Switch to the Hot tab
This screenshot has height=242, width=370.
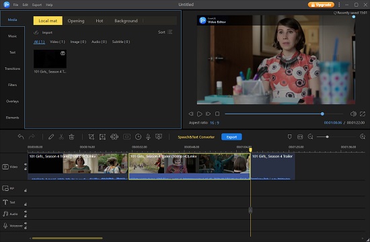click(x=100, y=21)
